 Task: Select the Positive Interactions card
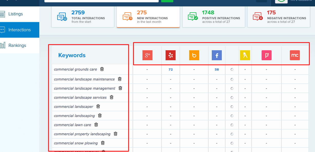[213, 17]
